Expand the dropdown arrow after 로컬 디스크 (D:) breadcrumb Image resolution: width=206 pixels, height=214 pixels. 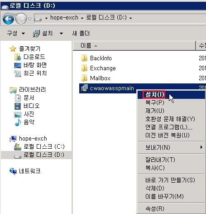(x=130, y=18)
